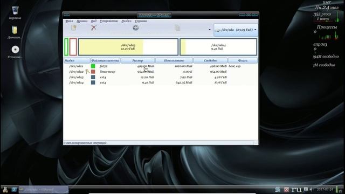
Task: Select the /dev/sda4 row name
Action: [x=76, y=82]
